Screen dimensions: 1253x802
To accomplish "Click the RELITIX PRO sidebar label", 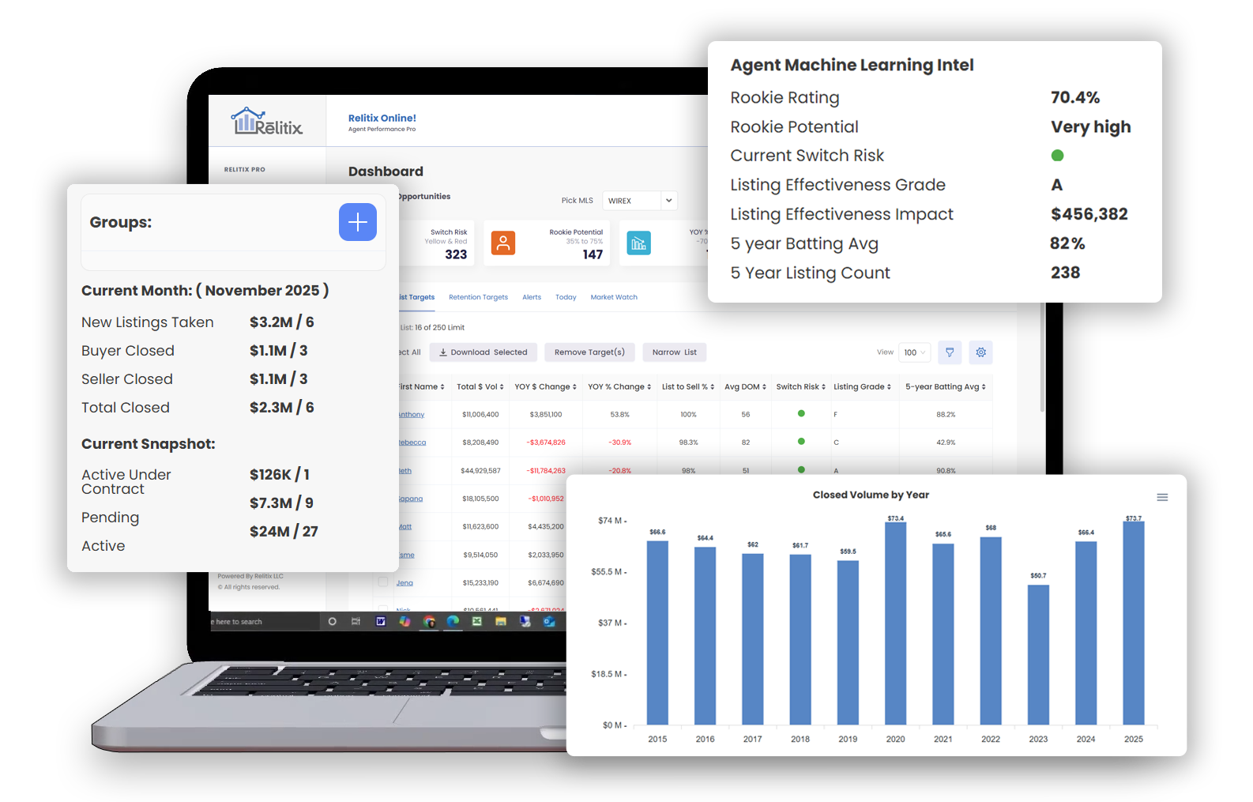I will click(244, 170).
